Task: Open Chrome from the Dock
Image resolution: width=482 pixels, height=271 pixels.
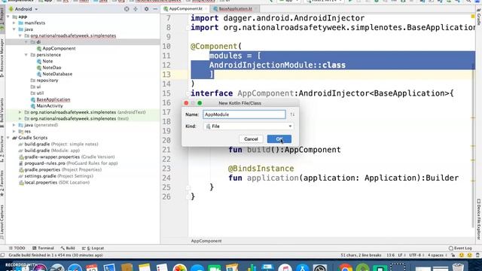Action: coord(345,266)
